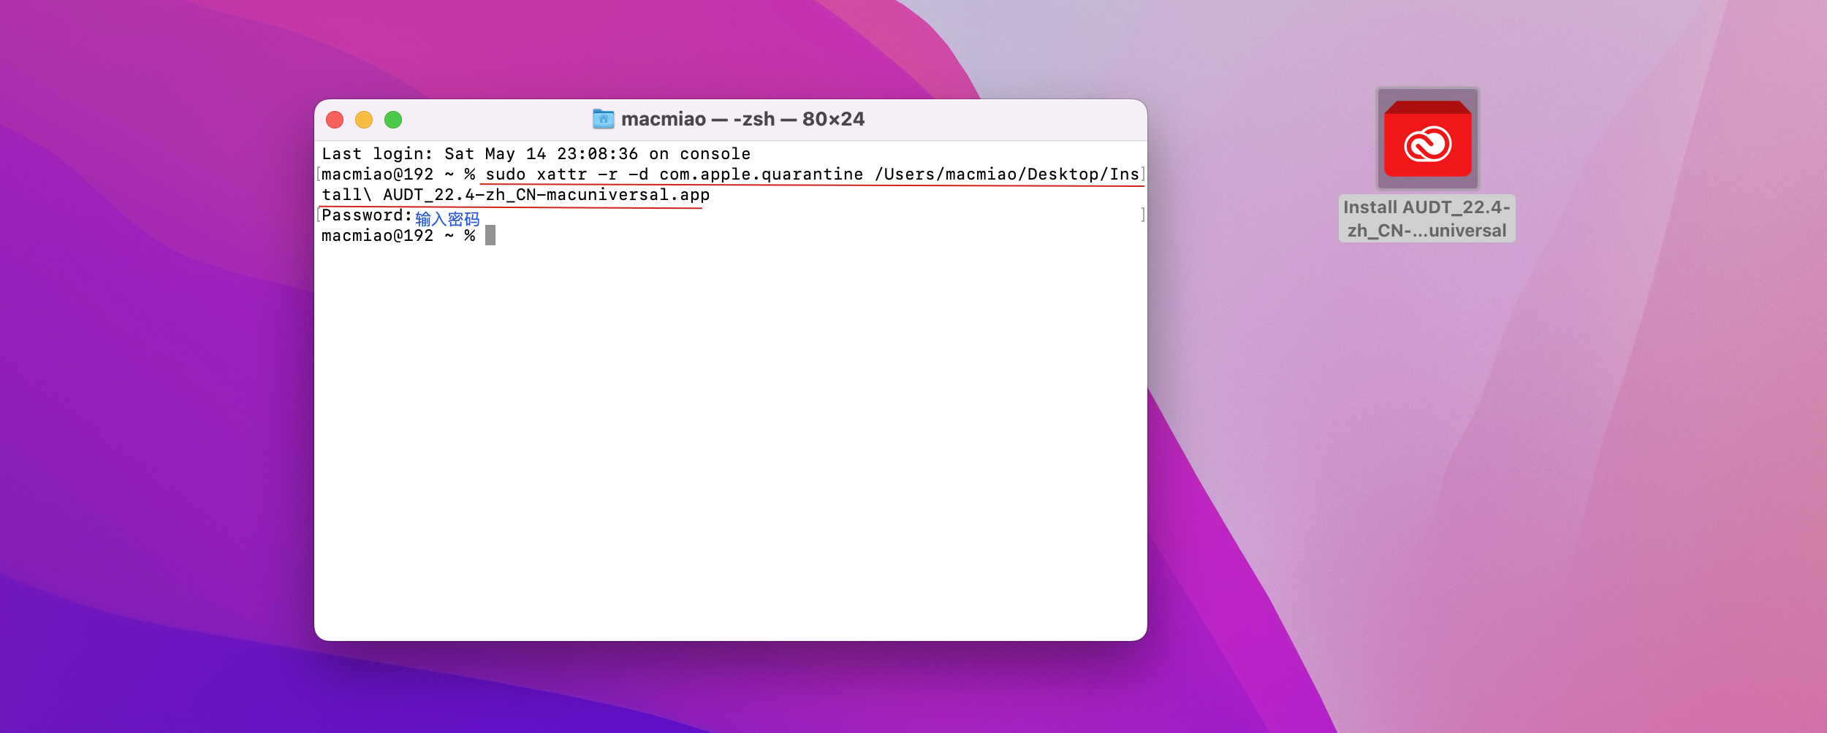Screen dimensions: 1827x733
Task: Minimize Terminal with the yellow button
Action: [364, 120]
